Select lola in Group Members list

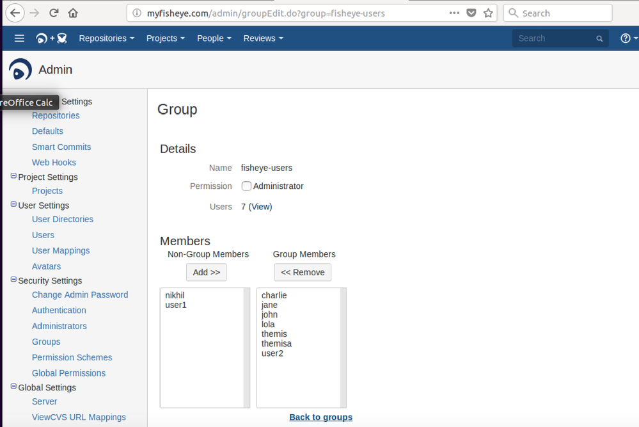pyautogui.click(x=268, y=324)
